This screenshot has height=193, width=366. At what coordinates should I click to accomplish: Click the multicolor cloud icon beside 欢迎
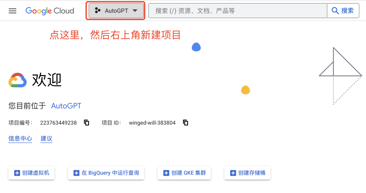click(18, 80)
